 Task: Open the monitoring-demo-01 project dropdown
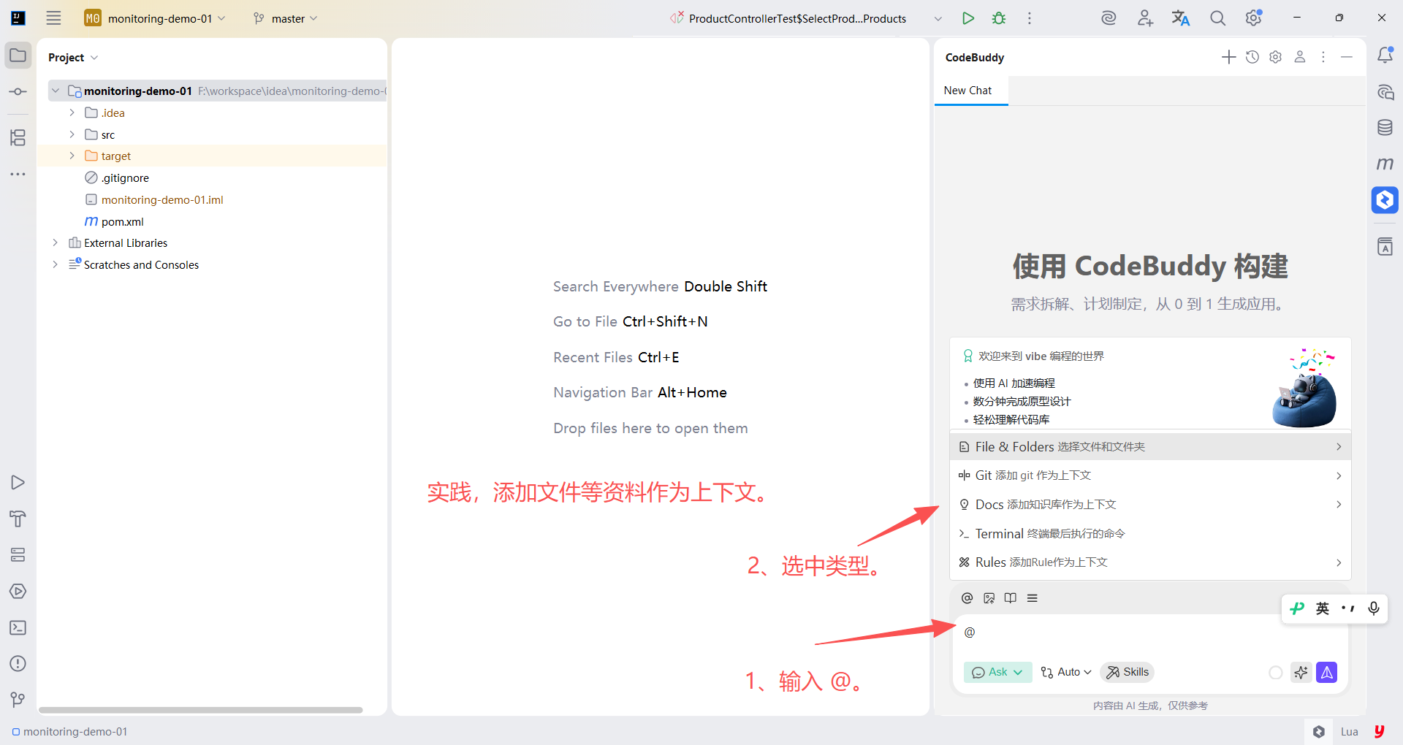156,18
